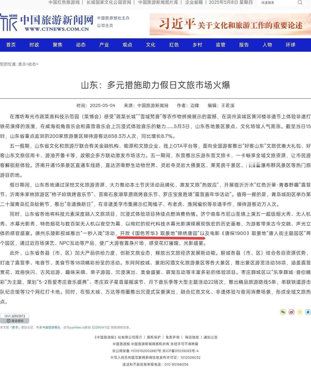Open the 人物 navigation tab
Screen dimensions: 311x378
click(x=267, y=45)
